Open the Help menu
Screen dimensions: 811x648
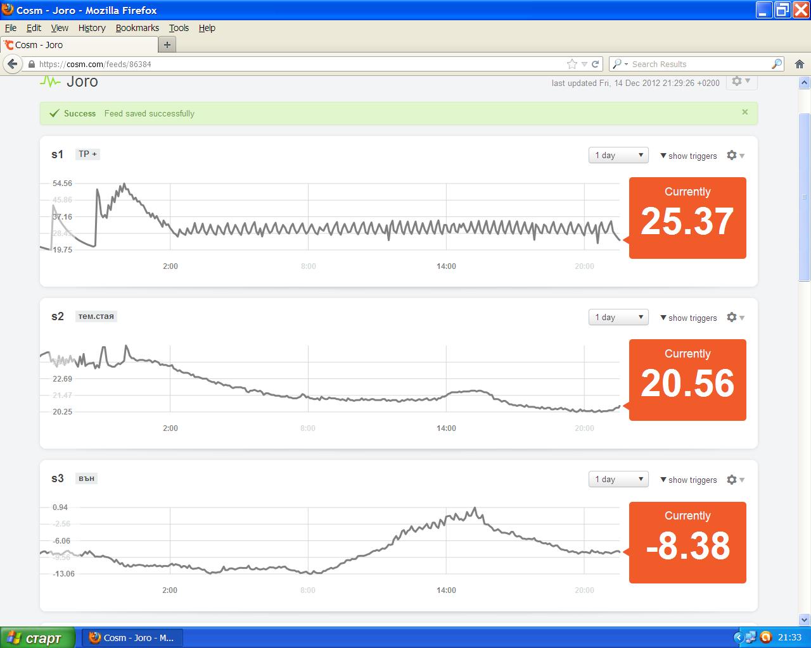coord(207,28)
